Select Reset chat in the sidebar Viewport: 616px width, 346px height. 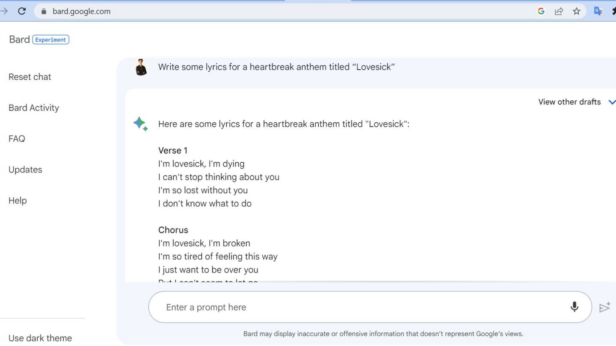(30, 77)
